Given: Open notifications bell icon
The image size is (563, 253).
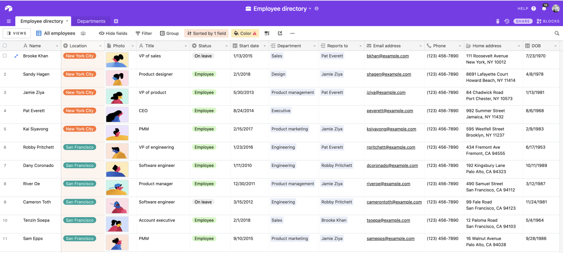Looking at the screenshot, I should click(x=544, y=8).
